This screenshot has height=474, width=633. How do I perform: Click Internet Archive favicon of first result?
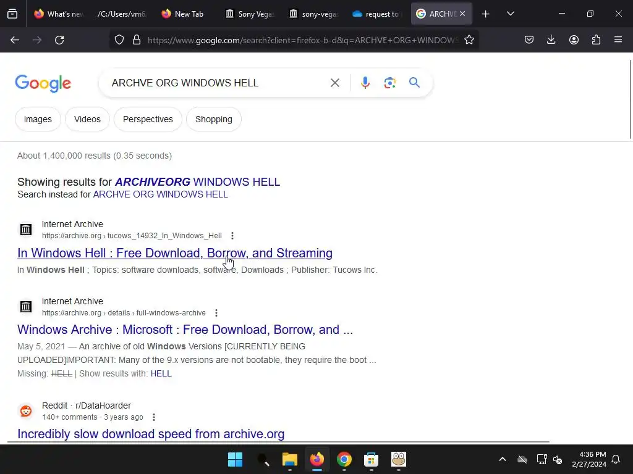(x=26, y=230)
